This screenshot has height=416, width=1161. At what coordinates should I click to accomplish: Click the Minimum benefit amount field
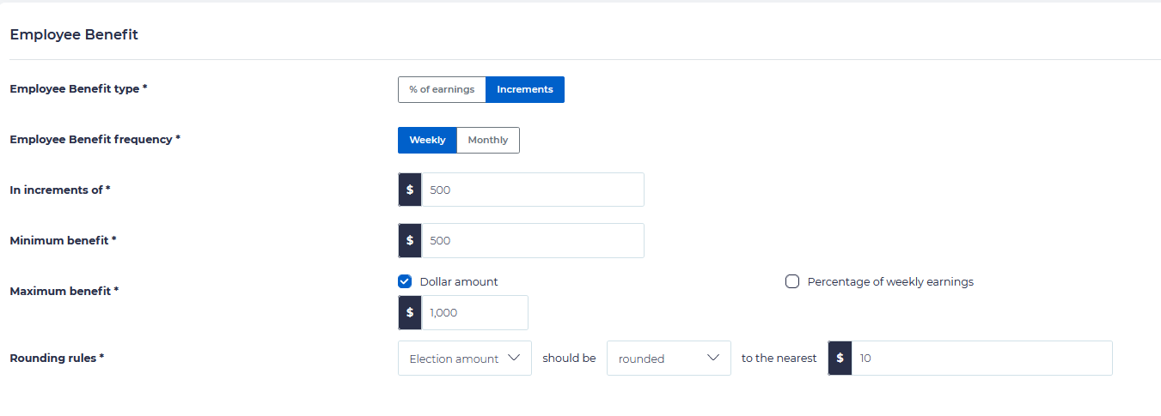coord(532,240)
